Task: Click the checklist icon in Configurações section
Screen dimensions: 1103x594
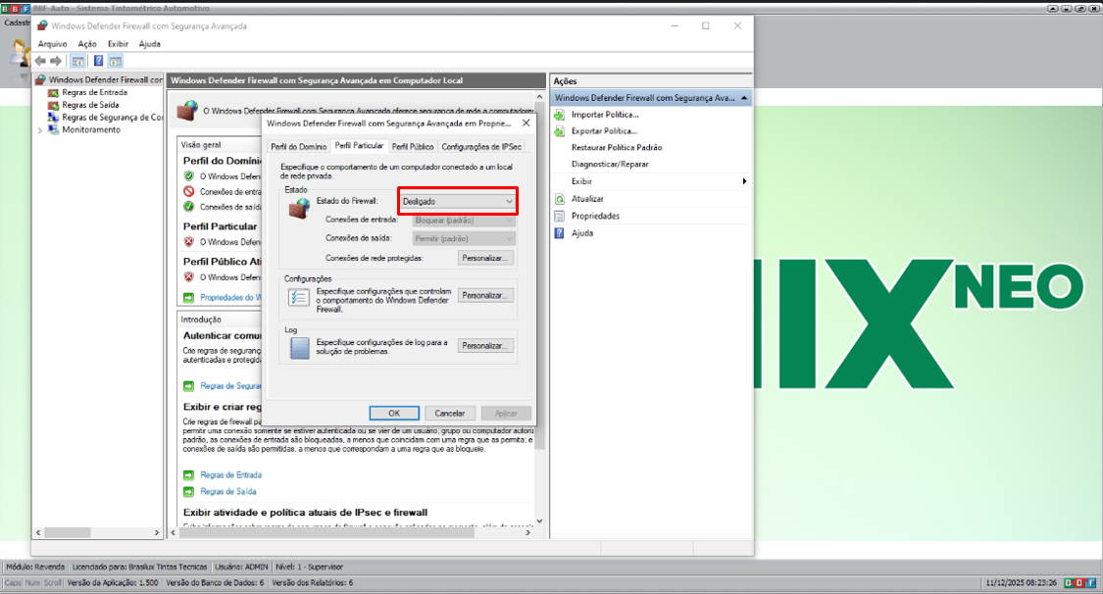Action: click(x=298, y=297)
